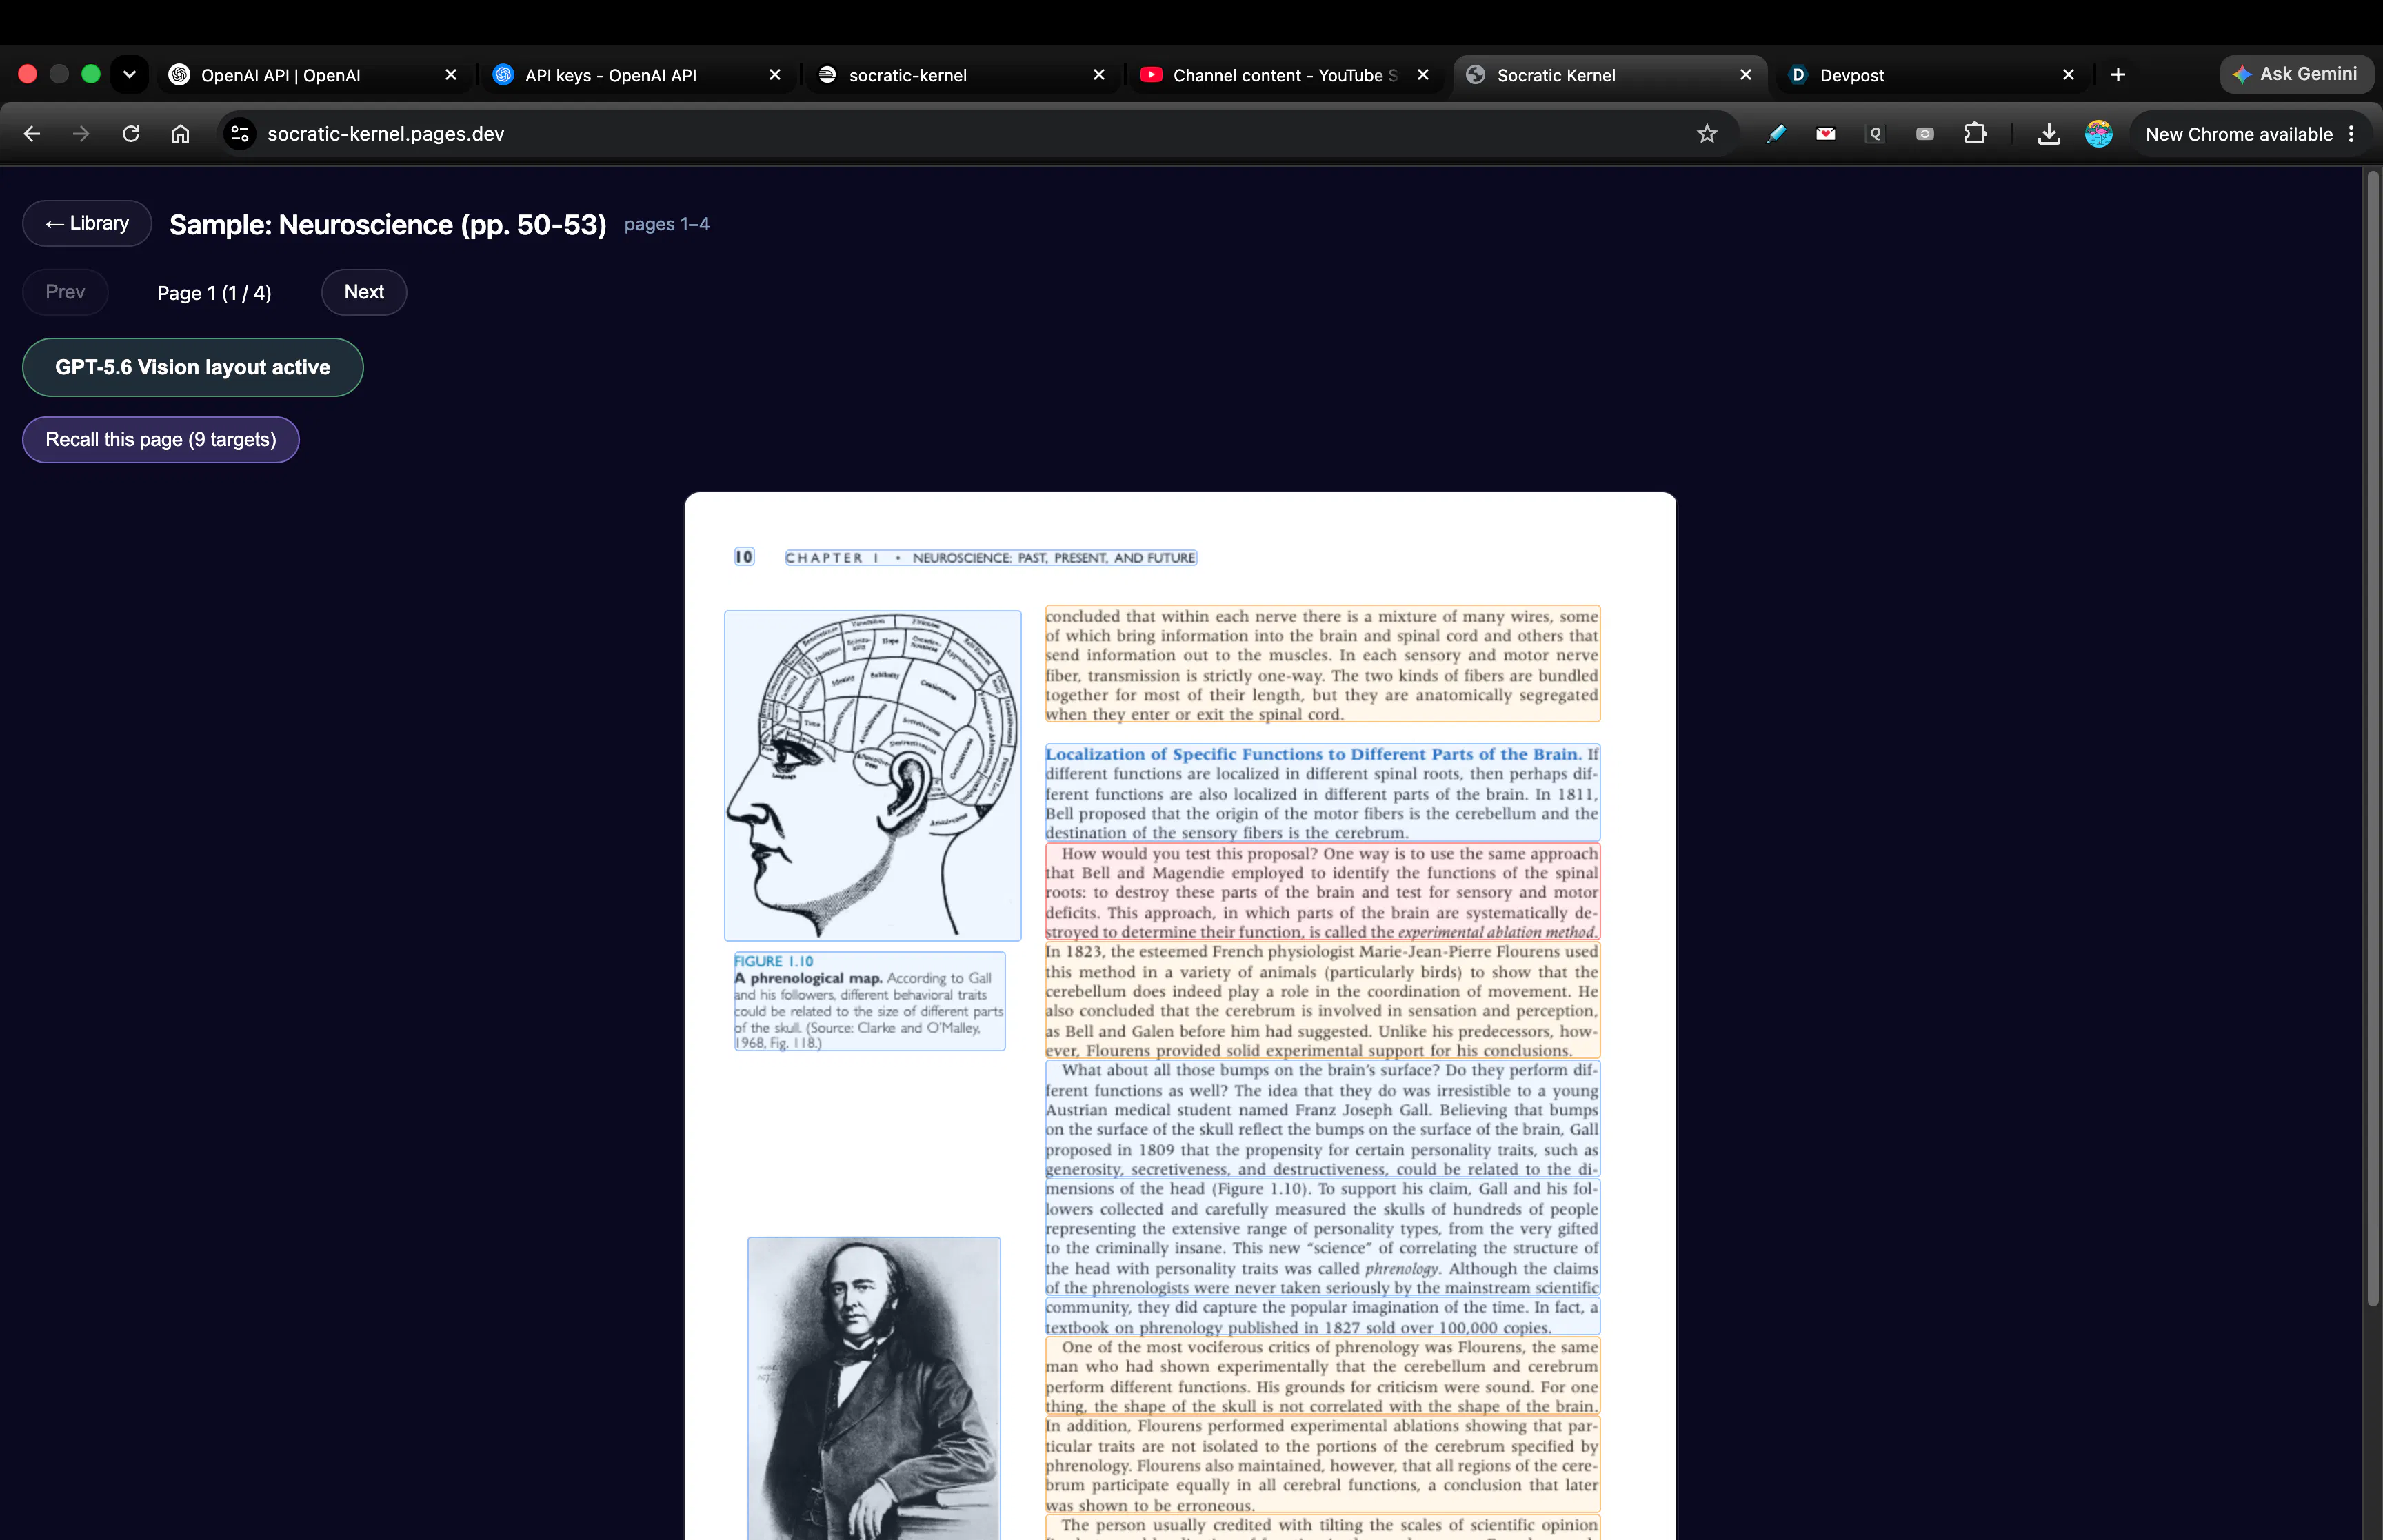Viewport: 2383px width, 1540px height.
Task: Switch to the Devpost tab
Action: point(1933,75)
